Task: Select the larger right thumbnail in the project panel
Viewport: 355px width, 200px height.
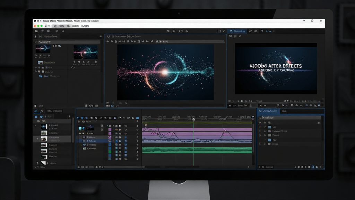Action: point(86,52)
